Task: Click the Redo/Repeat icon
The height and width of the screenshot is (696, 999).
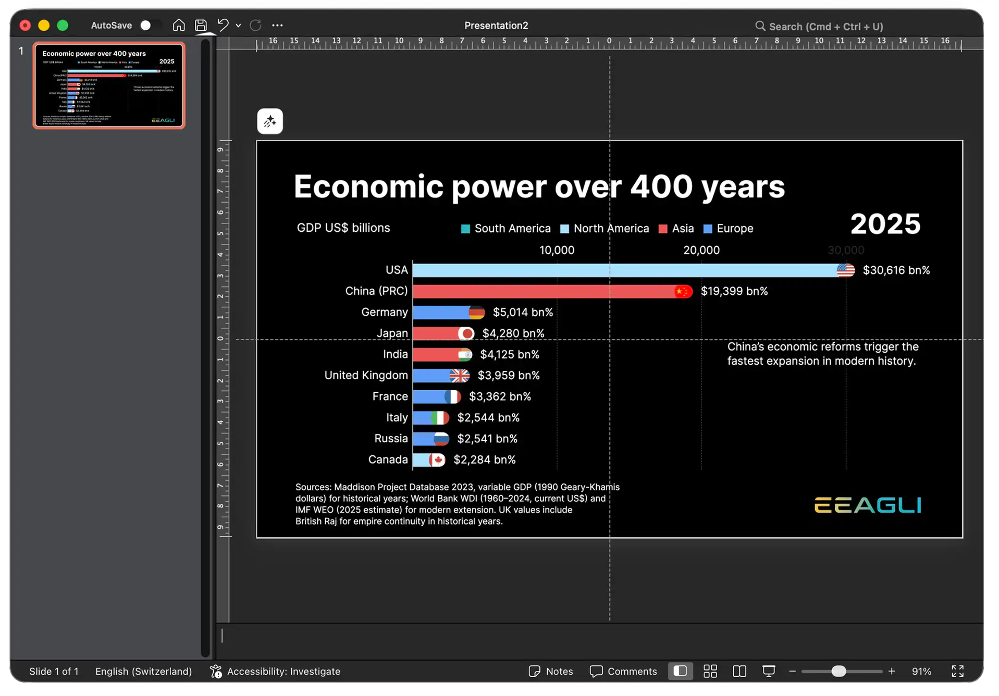Action: 255,25
